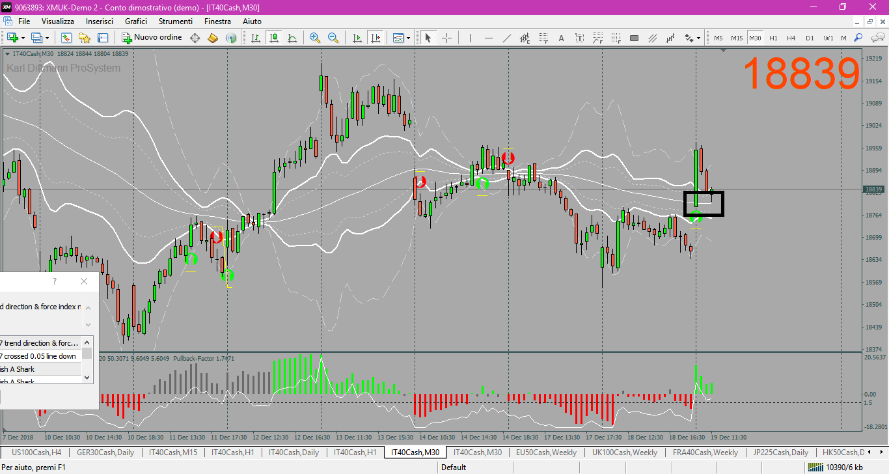Viewport: 889px width, 474px height.
Task: Expand the new chart dropdown arrow
Action: click(x=22, y=38)
